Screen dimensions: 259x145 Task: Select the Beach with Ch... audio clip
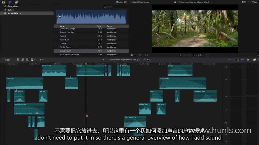click(x=71, y=83)
